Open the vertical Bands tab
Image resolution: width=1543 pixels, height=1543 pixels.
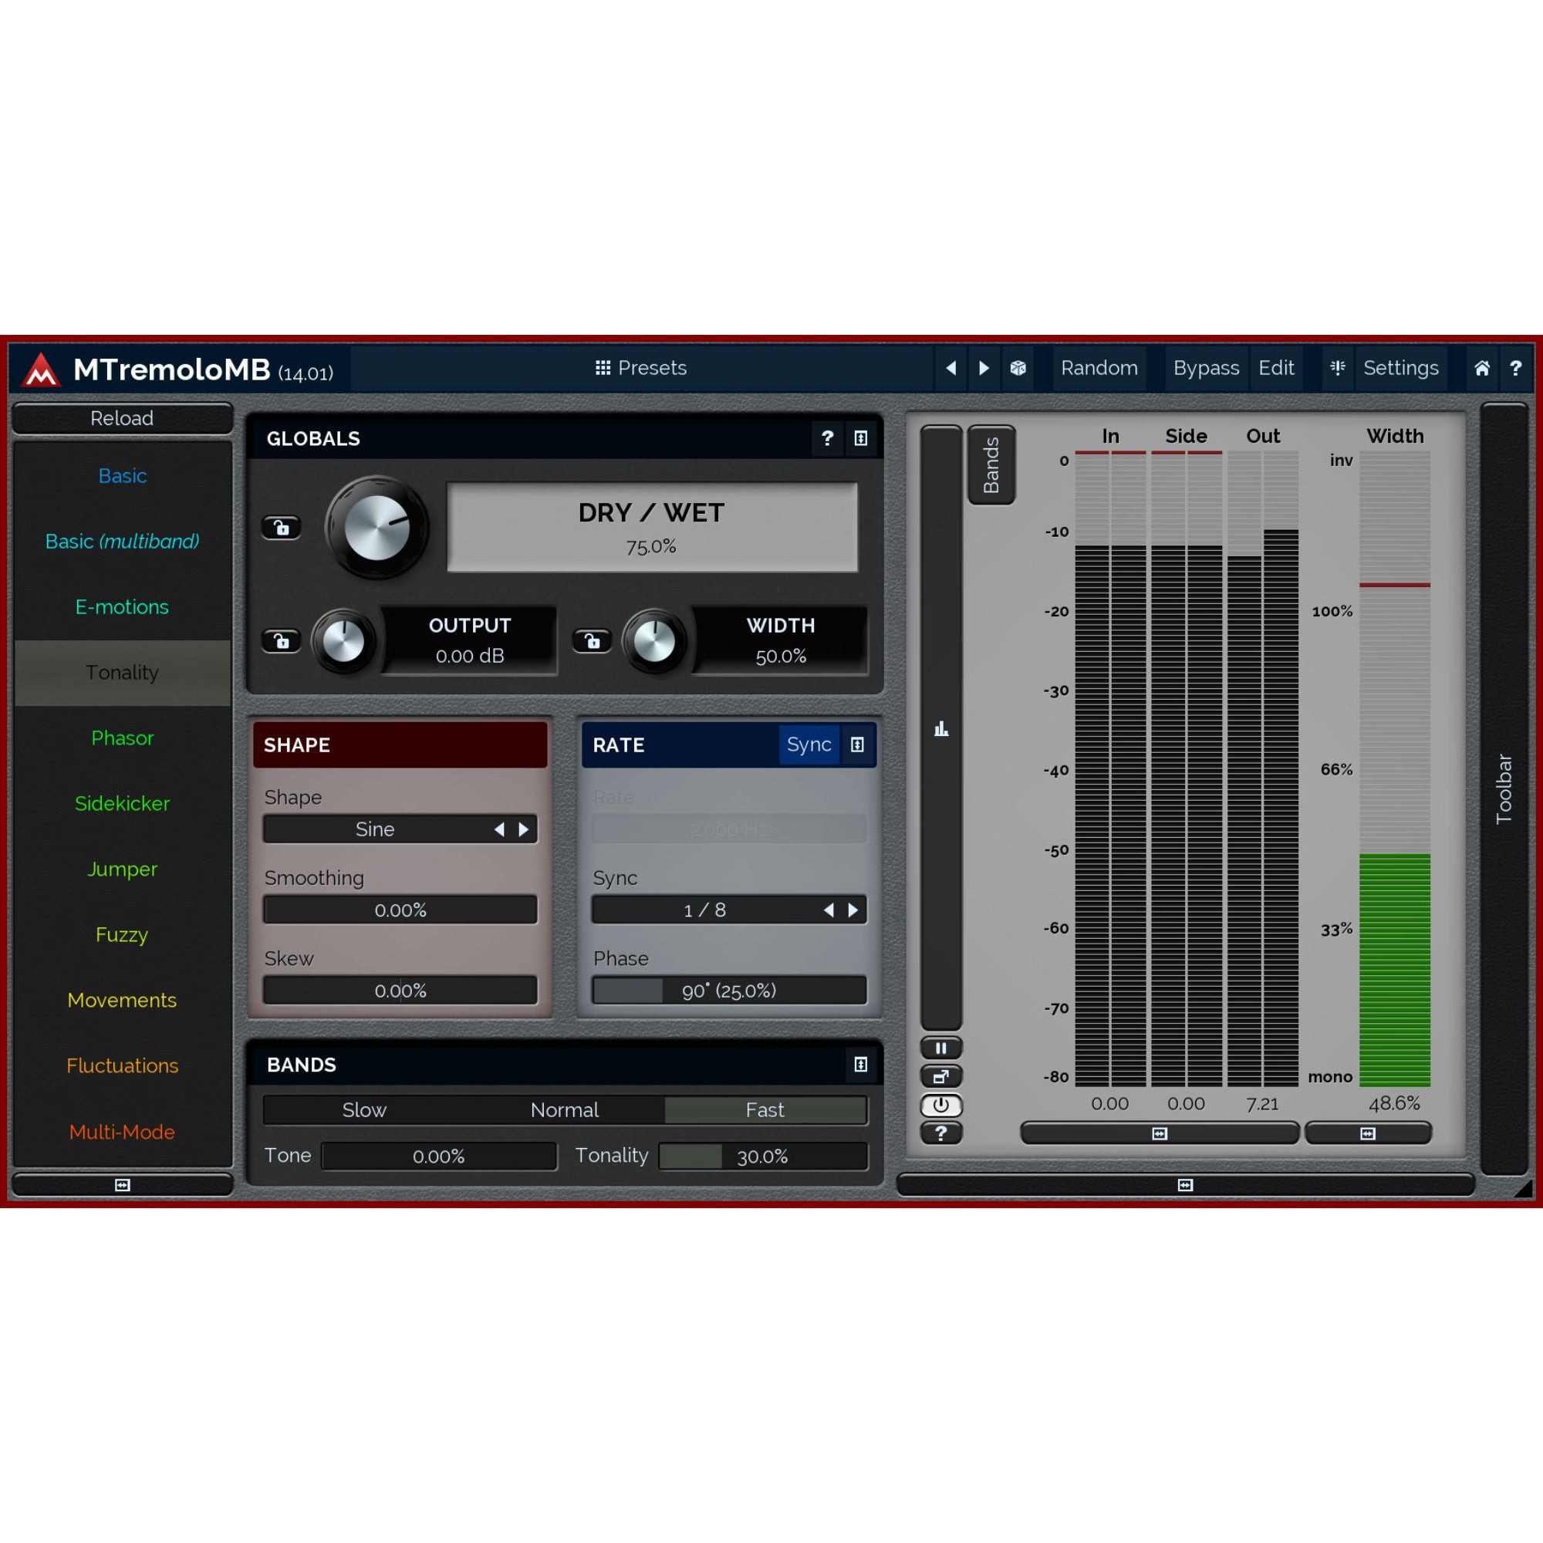point(991,464)
